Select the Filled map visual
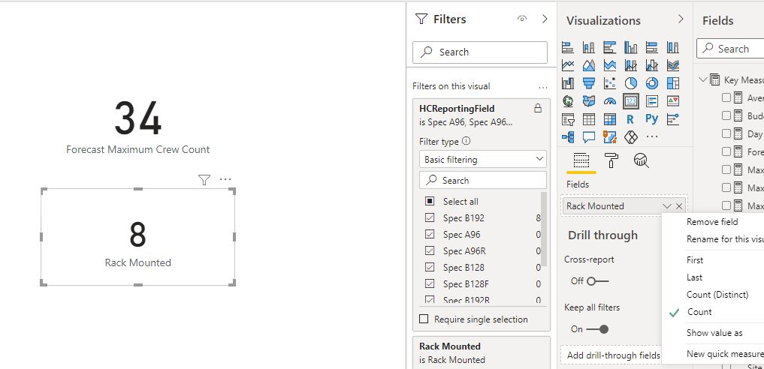Screen dimensions: 764x369 [589, 101]
